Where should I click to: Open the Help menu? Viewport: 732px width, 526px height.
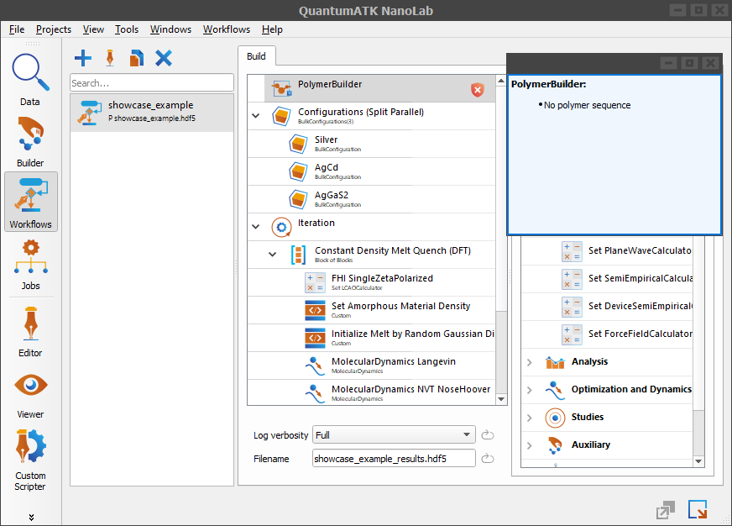tap(272, 29)
